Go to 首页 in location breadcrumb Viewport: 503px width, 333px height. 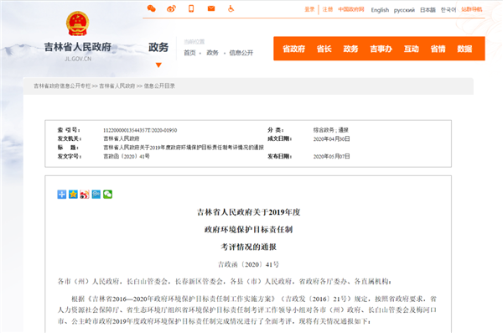tap(189, 53)
